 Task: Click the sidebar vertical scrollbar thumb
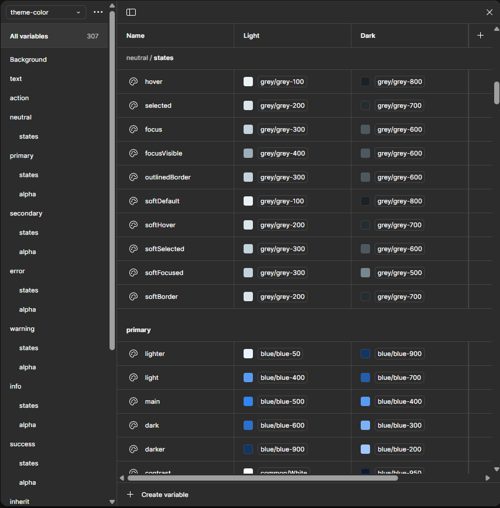(112, 181)
